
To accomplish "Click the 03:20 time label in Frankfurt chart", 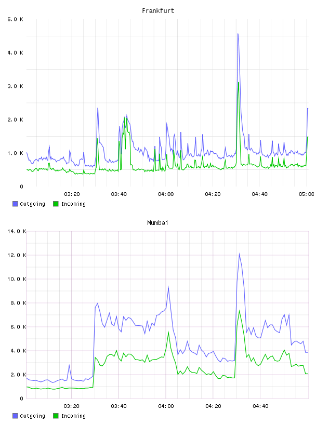I will pyautogui.click(x=72, y=194).
